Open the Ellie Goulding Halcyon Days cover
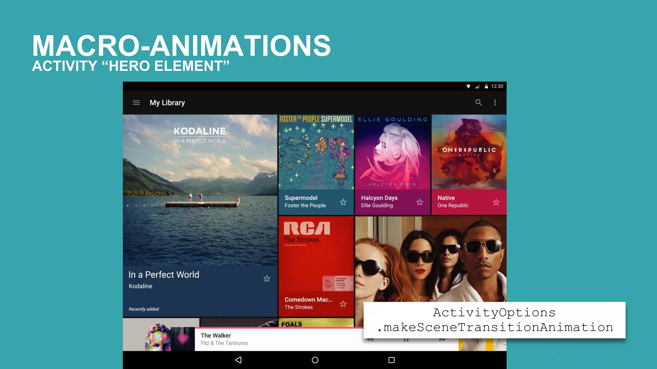The width and height of the screenshot is (657, 369). tap(393, 152)
